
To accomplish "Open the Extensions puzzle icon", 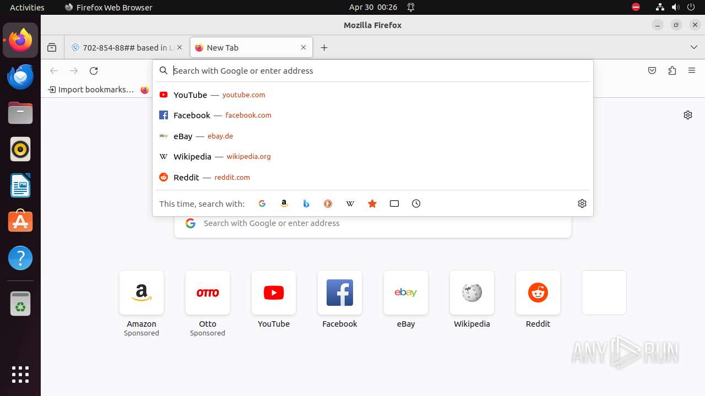I will coord(672,70).
